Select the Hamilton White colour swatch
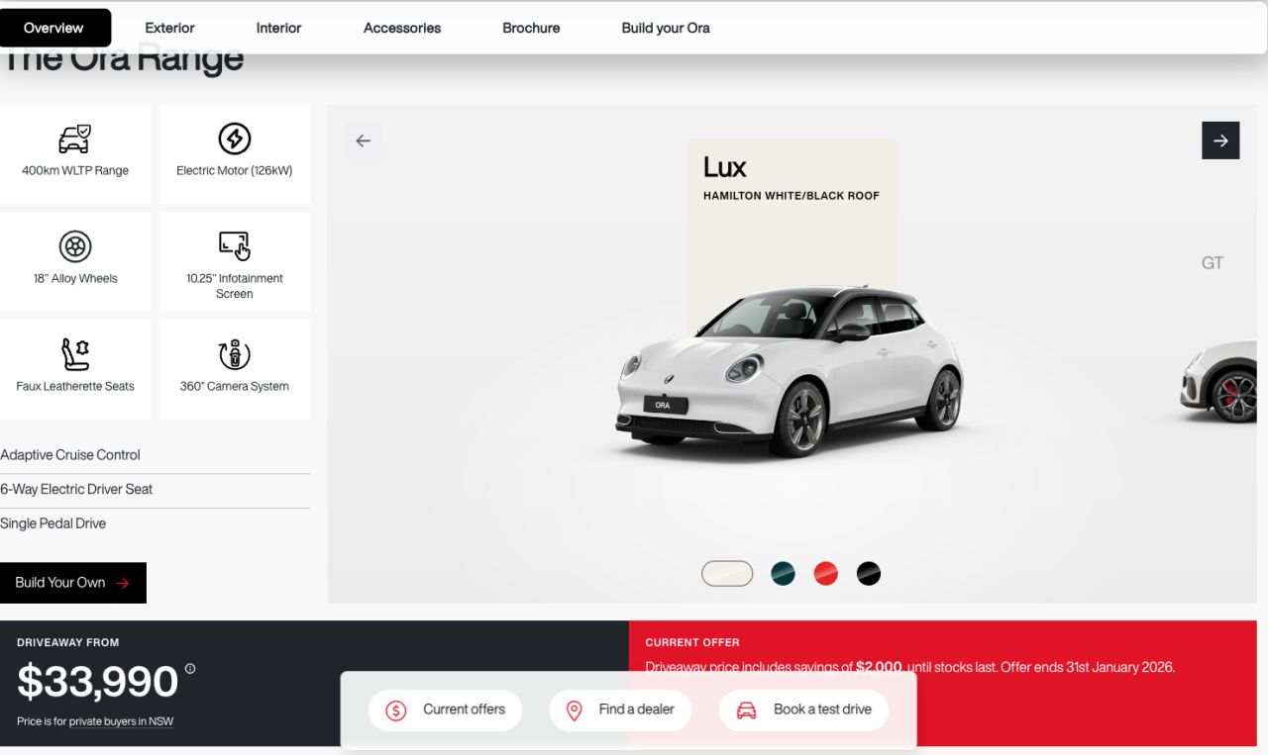Image resolution: width=1268 pixels, height=755 pixels. [727, 573]
